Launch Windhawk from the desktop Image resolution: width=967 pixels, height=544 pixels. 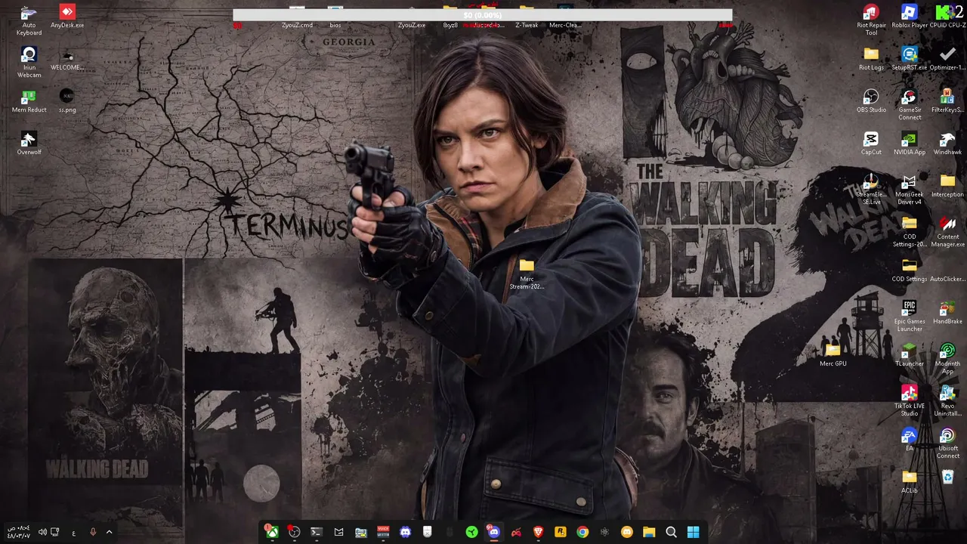(947, 144)
